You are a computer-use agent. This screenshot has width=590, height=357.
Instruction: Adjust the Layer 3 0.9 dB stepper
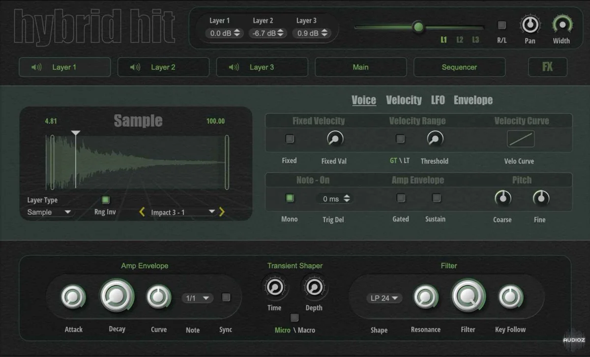click(x=311, y=33)
